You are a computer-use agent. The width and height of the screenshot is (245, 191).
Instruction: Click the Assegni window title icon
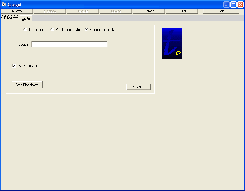[4, 5]
